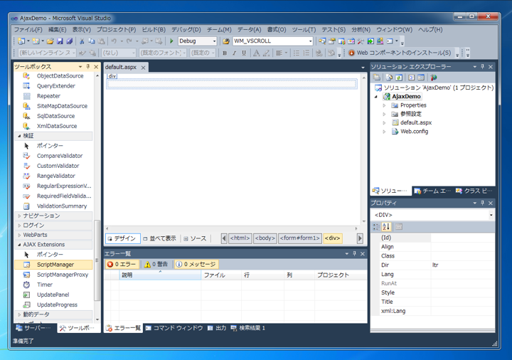Toggle the 0 メッセージ filter button
The height and width of the screenshot is (360, 512).
point(196,264)
